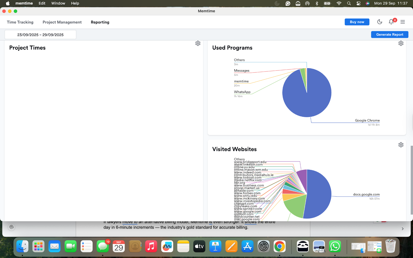Open Preview from the Dock
Viewport: 413px width, 258px height.
point(319,246)
